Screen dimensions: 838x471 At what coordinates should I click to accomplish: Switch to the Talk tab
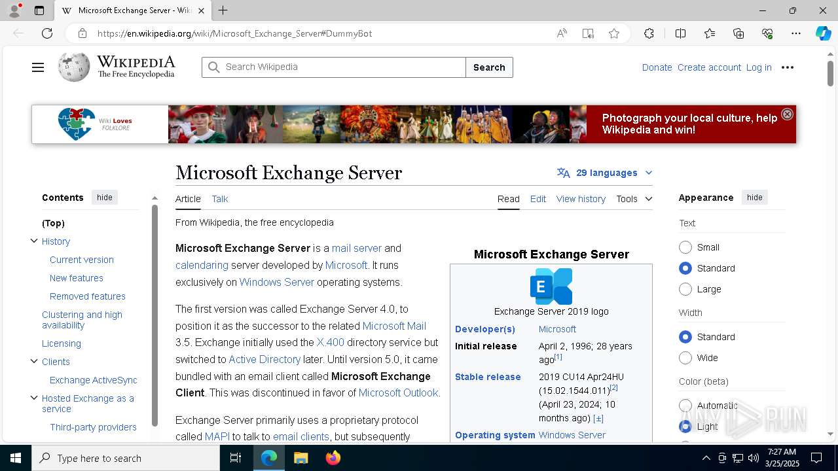[220, 199]
